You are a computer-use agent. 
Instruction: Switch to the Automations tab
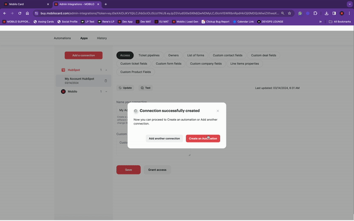(63, 38)
